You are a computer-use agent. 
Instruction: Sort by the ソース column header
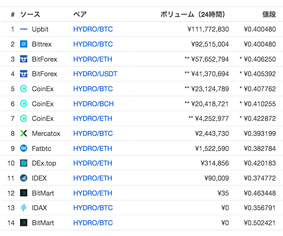[x=30, y=14]
